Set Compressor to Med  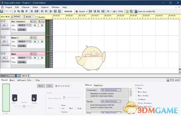tap(108, 90)
